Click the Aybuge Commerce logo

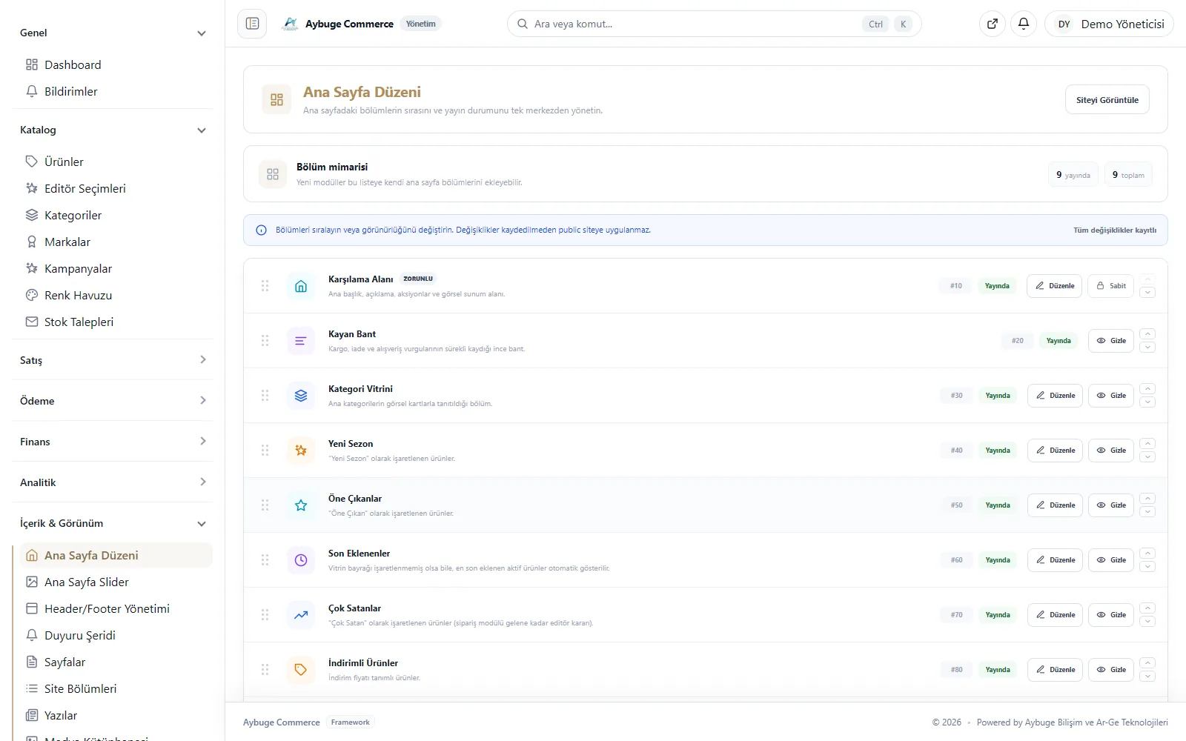click(291, 24)
